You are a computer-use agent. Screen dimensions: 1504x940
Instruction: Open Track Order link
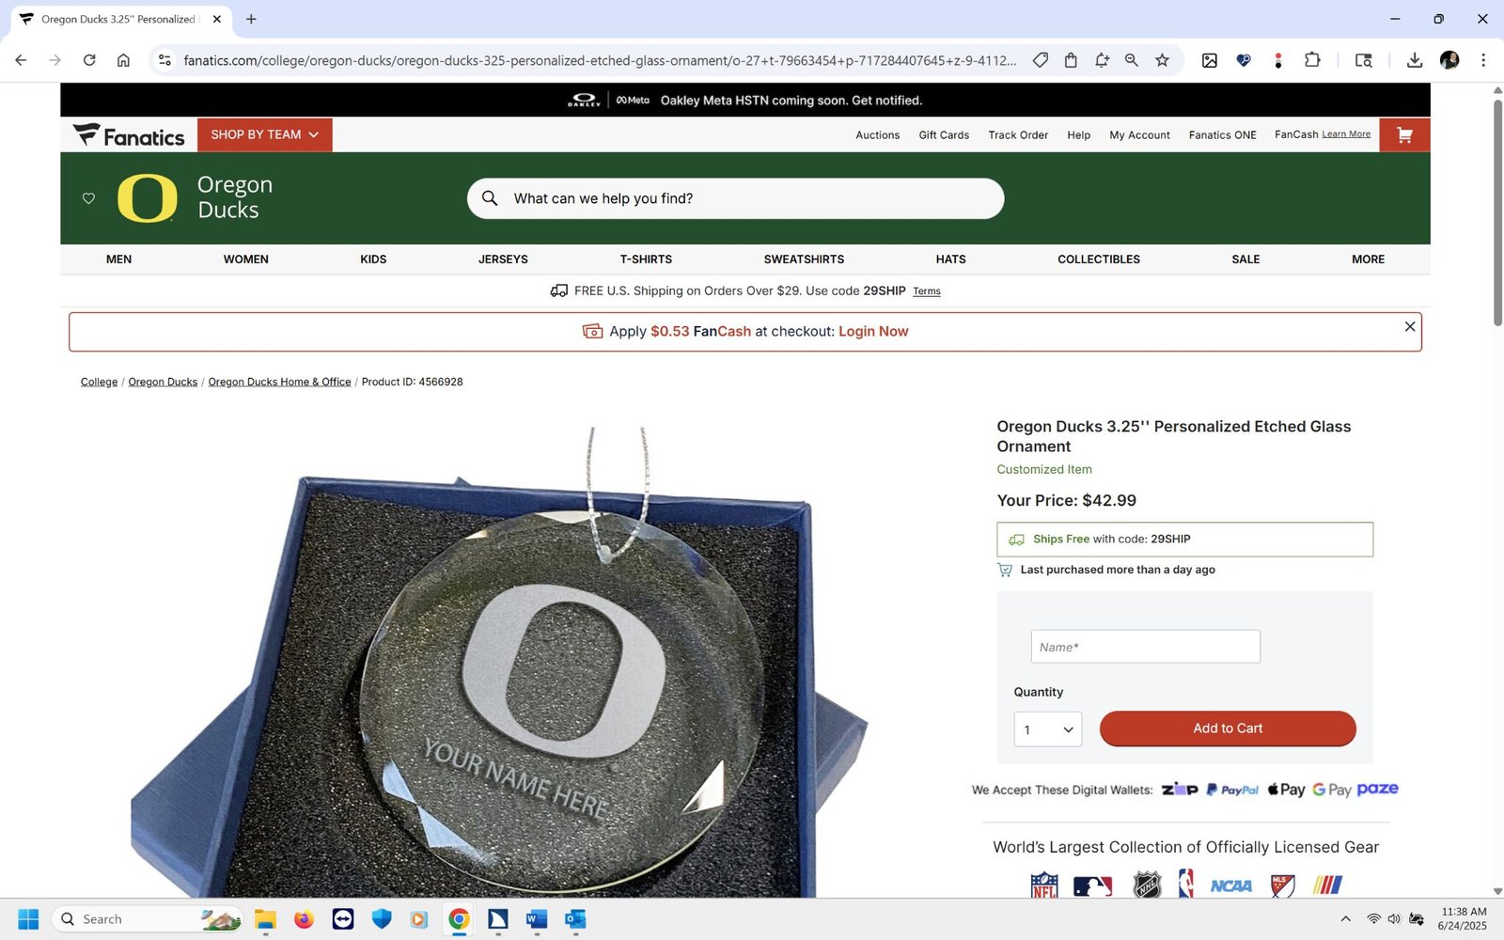click(1018, 135)
